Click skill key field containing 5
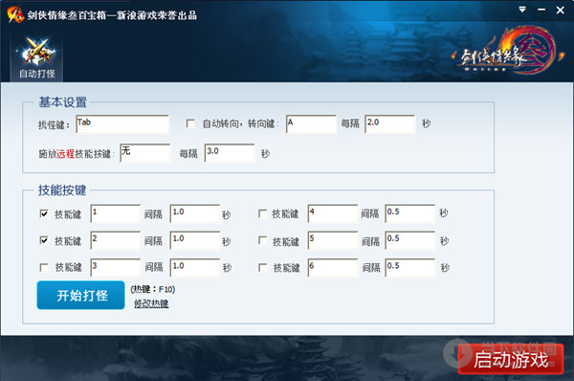574x381 pixels. tap(333, 240)
